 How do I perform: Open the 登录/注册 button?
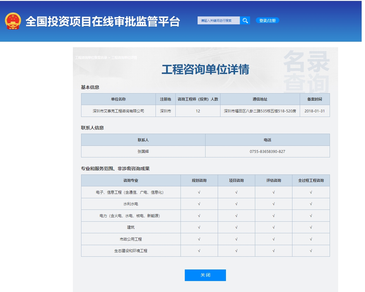(x=268, y=20)
